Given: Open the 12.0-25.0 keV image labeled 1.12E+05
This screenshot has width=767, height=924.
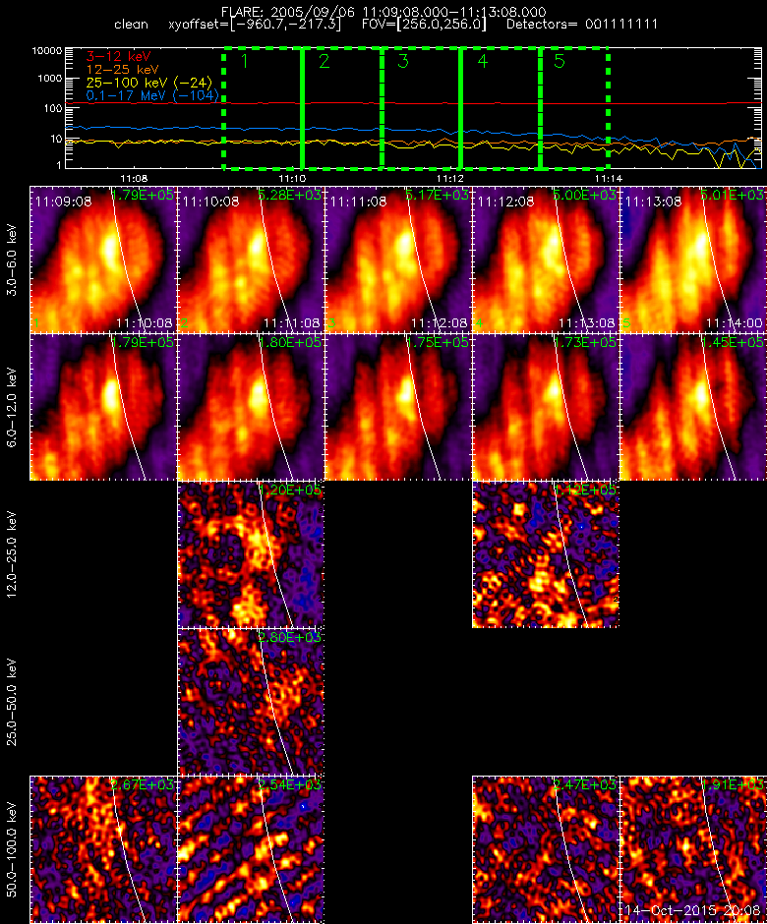Looking at the screenshot, I should click(x=546, y=554).
